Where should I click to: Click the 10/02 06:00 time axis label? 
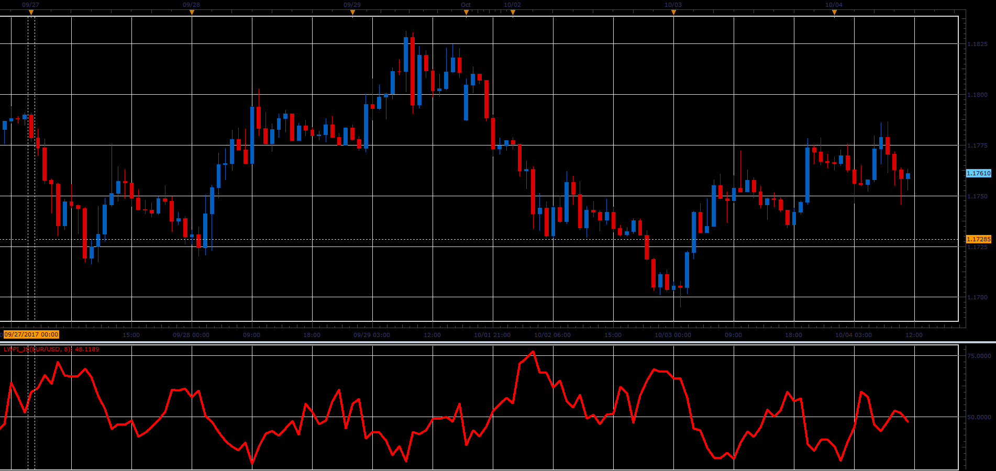[552, 335]
